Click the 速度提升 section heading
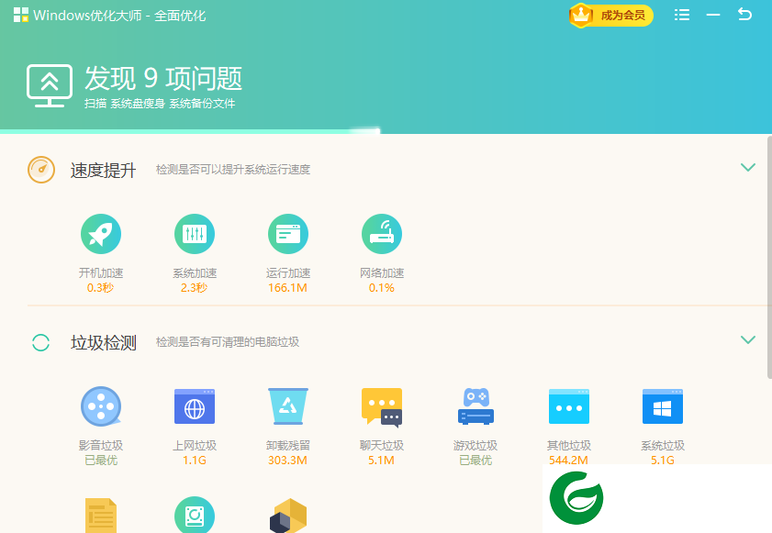 click(104, 171)
